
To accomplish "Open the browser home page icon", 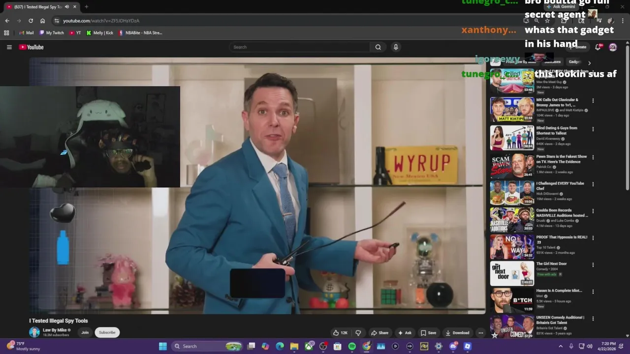I will pyautogui.click(x=42, y=21).
